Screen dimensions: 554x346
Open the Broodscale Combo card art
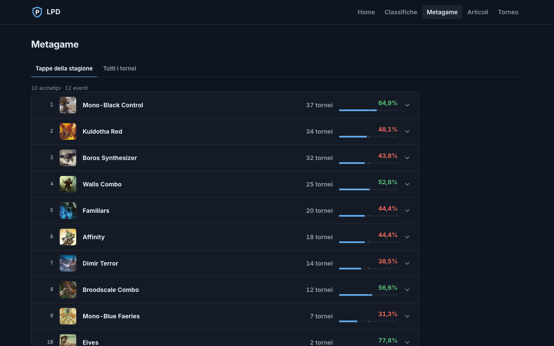(68, 290)
